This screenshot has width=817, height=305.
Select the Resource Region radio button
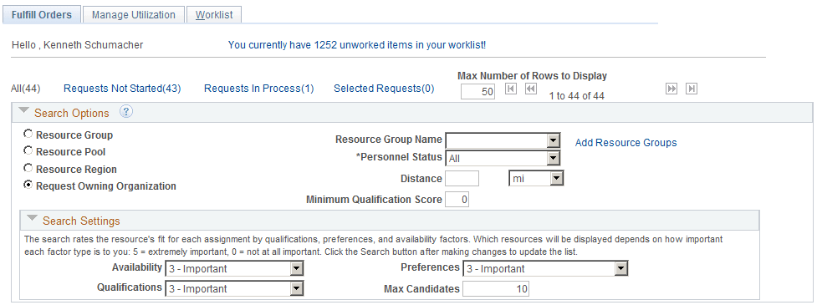point(28,168)
